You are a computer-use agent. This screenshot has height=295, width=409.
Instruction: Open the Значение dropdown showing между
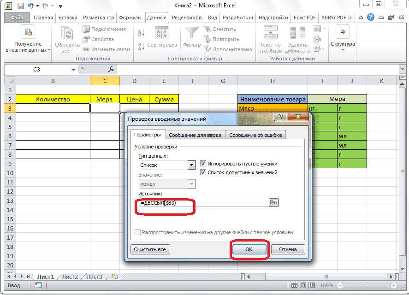click(191, 183)
